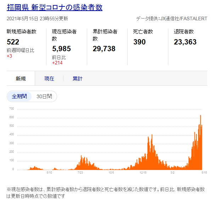
Task: Switch to the 現在 tab
Action: [x=49, y=79]
